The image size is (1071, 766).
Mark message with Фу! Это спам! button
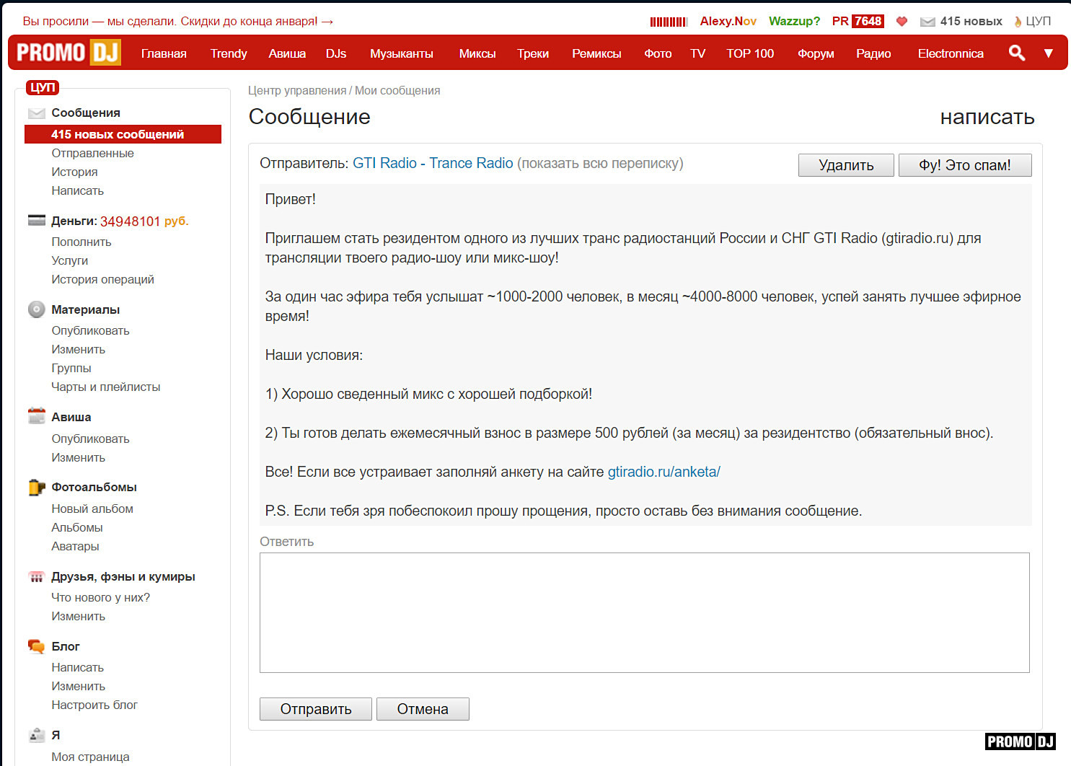coord(964,165)
